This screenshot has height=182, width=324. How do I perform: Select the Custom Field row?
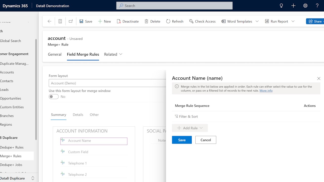94,152
